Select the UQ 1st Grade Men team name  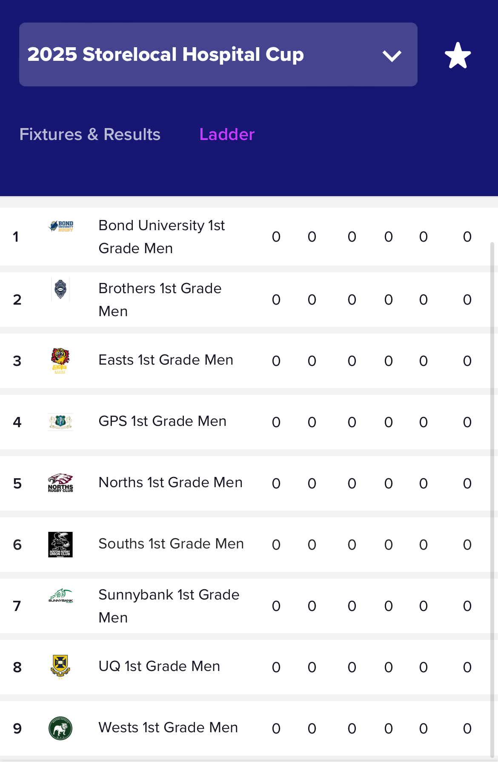tap(159, 666)
